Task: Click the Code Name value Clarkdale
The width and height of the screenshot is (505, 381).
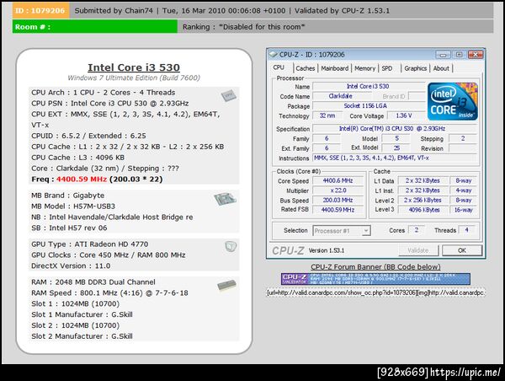Action: point(341,96)
